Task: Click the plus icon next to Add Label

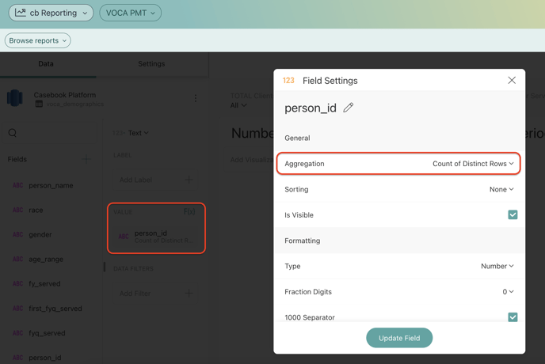Action: [x=189, y=180]
